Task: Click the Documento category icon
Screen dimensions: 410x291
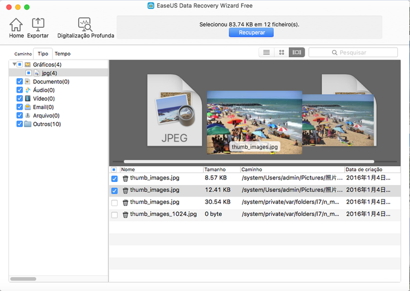Action: click(28, 81)
